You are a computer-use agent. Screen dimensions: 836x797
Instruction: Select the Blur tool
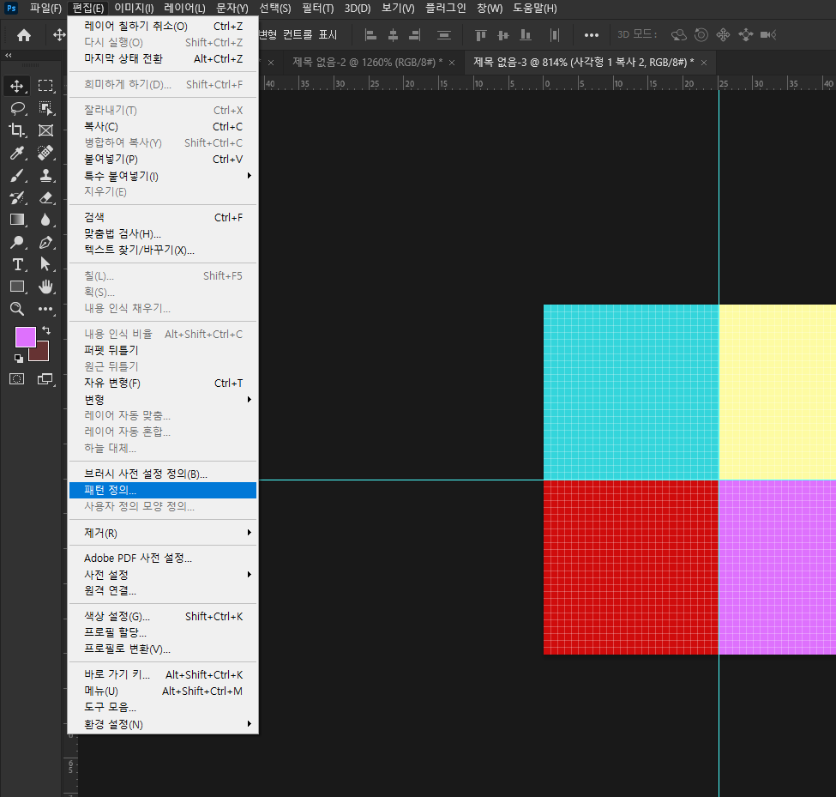pyautogui.click(x=45, y=220)
